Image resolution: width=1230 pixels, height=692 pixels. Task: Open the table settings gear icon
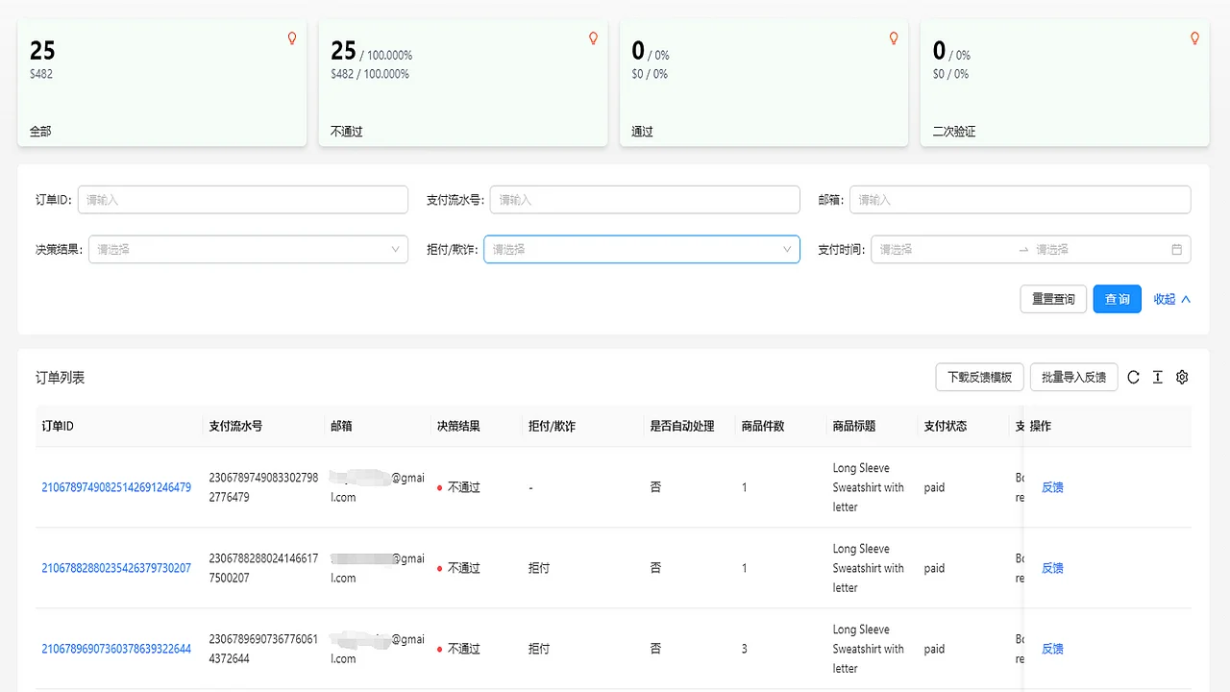tap(1182, 377)
